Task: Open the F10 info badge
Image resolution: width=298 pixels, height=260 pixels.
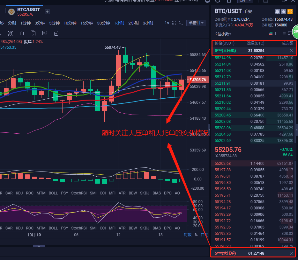Action: pyautogui.click(x=290, y=11)
